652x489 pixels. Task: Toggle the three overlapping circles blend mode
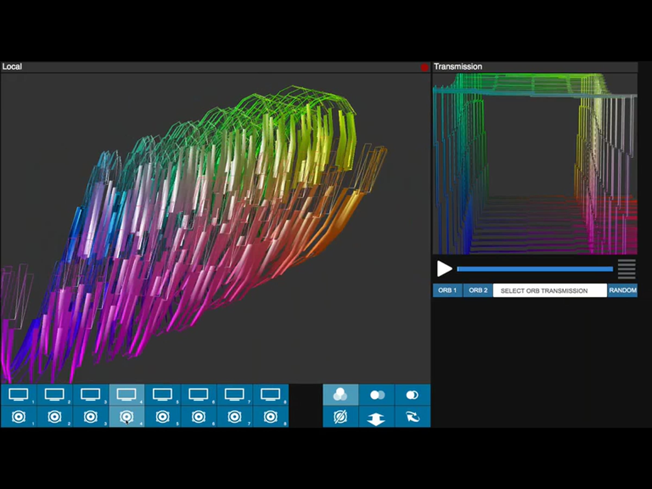pos(340,395)
